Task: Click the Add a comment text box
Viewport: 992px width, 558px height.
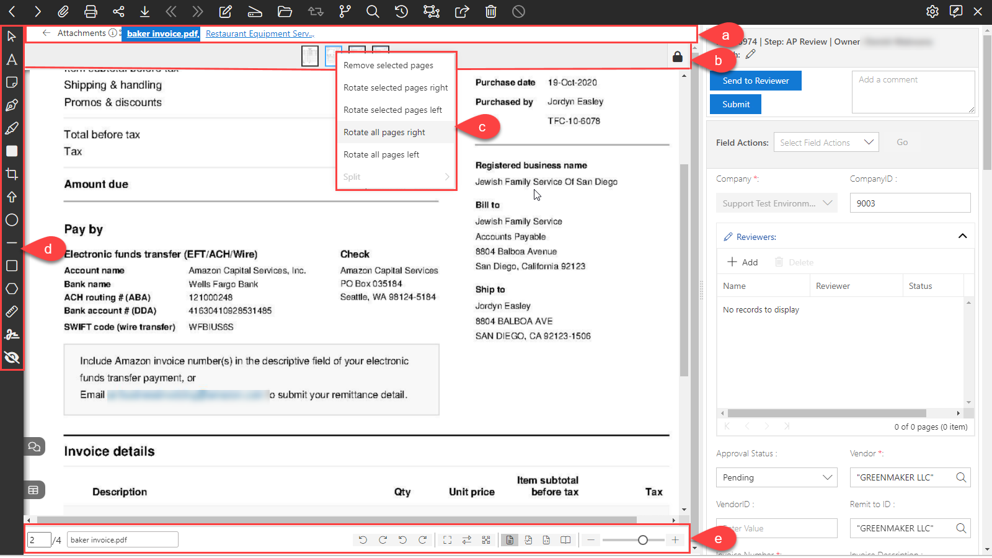Action: pyautogui.click(x=913, y=92)
